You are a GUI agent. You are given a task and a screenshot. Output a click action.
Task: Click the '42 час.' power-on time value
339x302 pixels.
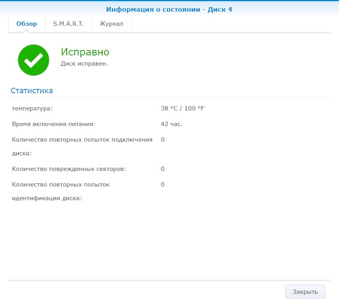171,124
